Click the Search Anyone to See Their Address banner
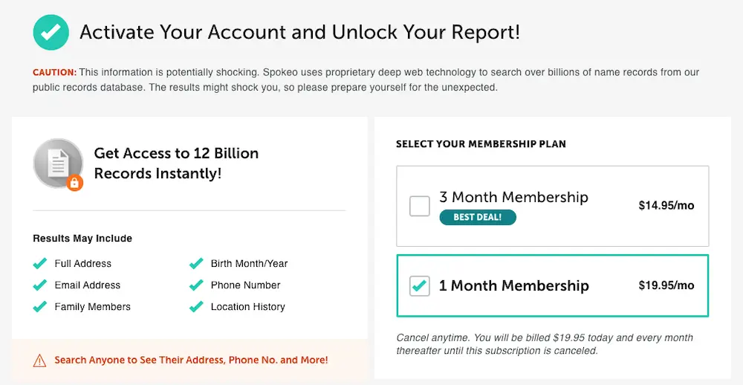Viewport: 743px width, 385px height. pos(189,360)
